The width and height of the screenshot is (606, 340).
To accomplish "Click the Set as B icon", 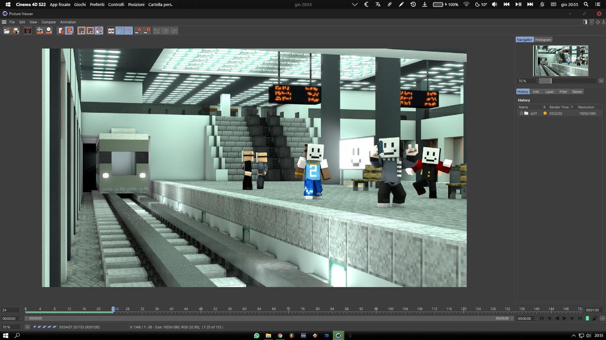I will (x=148, y=30).
